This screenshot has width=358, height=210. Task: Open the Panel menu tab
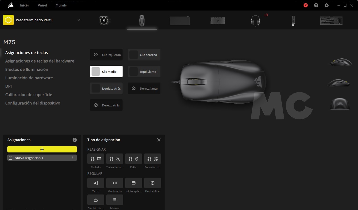(42, 5)
